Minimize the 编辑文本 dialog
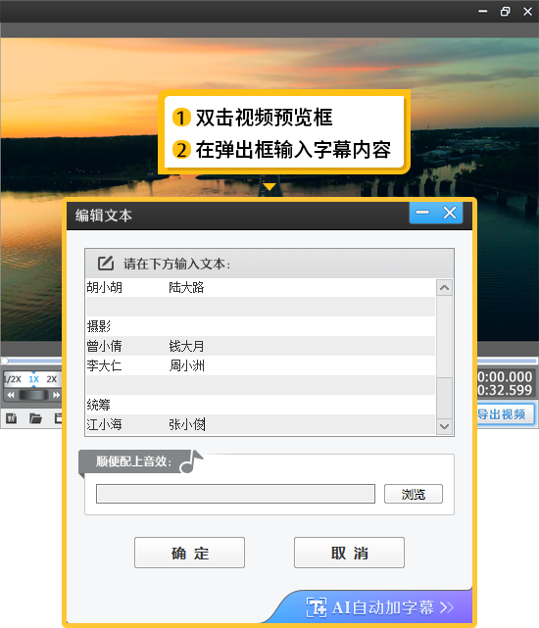The height and width of the screenshot is (628, 539). pos(422,213)
